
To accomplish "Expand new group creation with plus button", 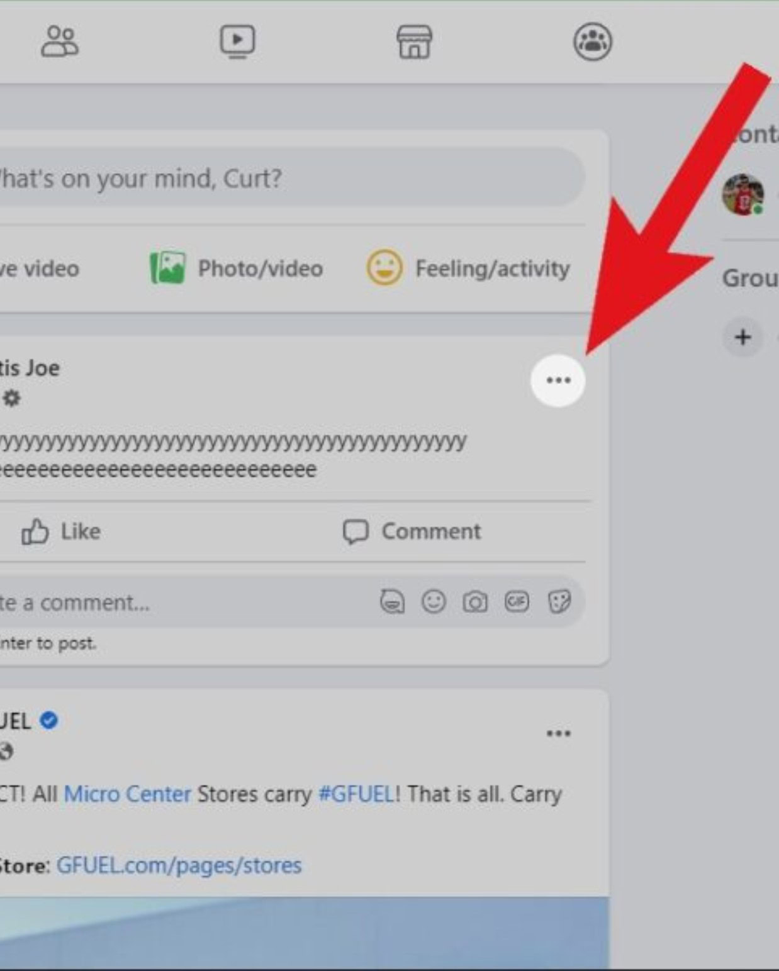I will point(742,338).
